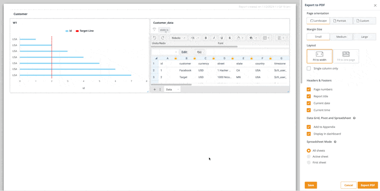The width and height of the screenshot is (380, 191).
Task: Click the Cancel button
Action: [348, 185]
